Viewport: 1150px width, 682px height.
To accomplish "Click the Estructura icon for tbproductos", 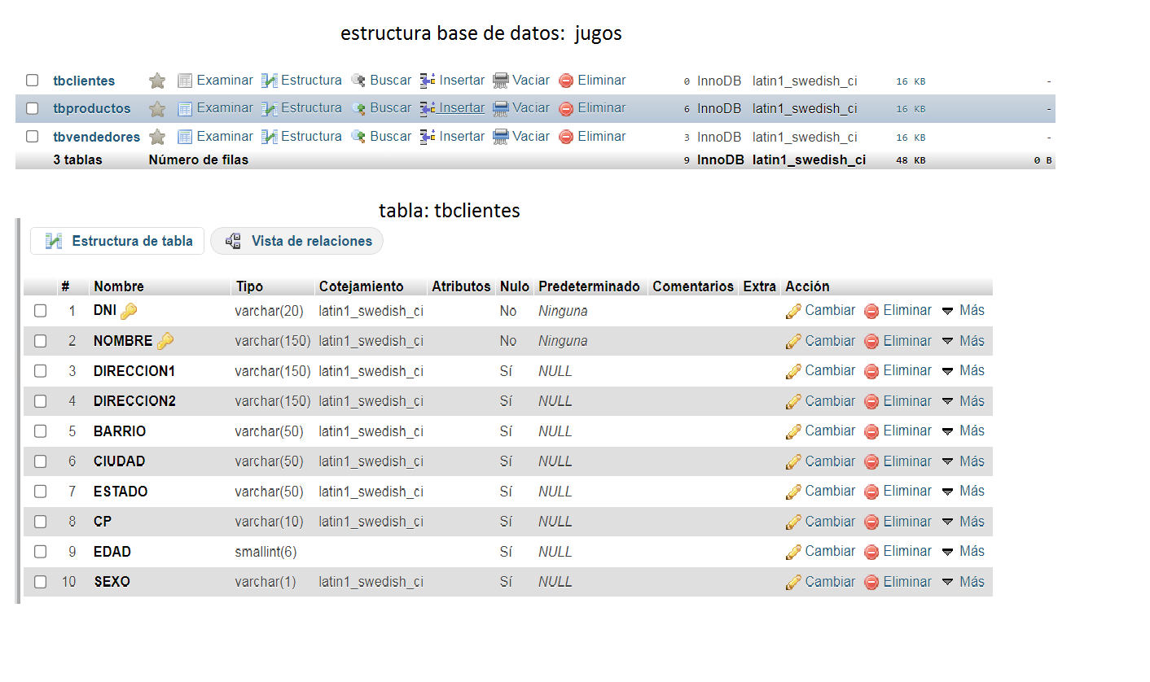I will click(x=270, y=108).
